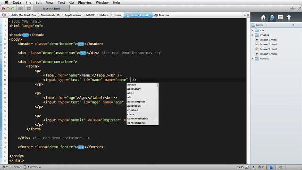This screenshot has height=170, width=302.
Task: Switch to the Preview tab in path bar
Action: [x=162, y=15]
